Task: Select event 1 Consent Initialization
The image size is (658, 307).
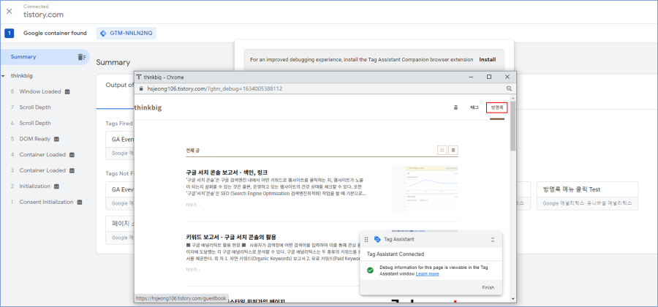Action: 46,202
